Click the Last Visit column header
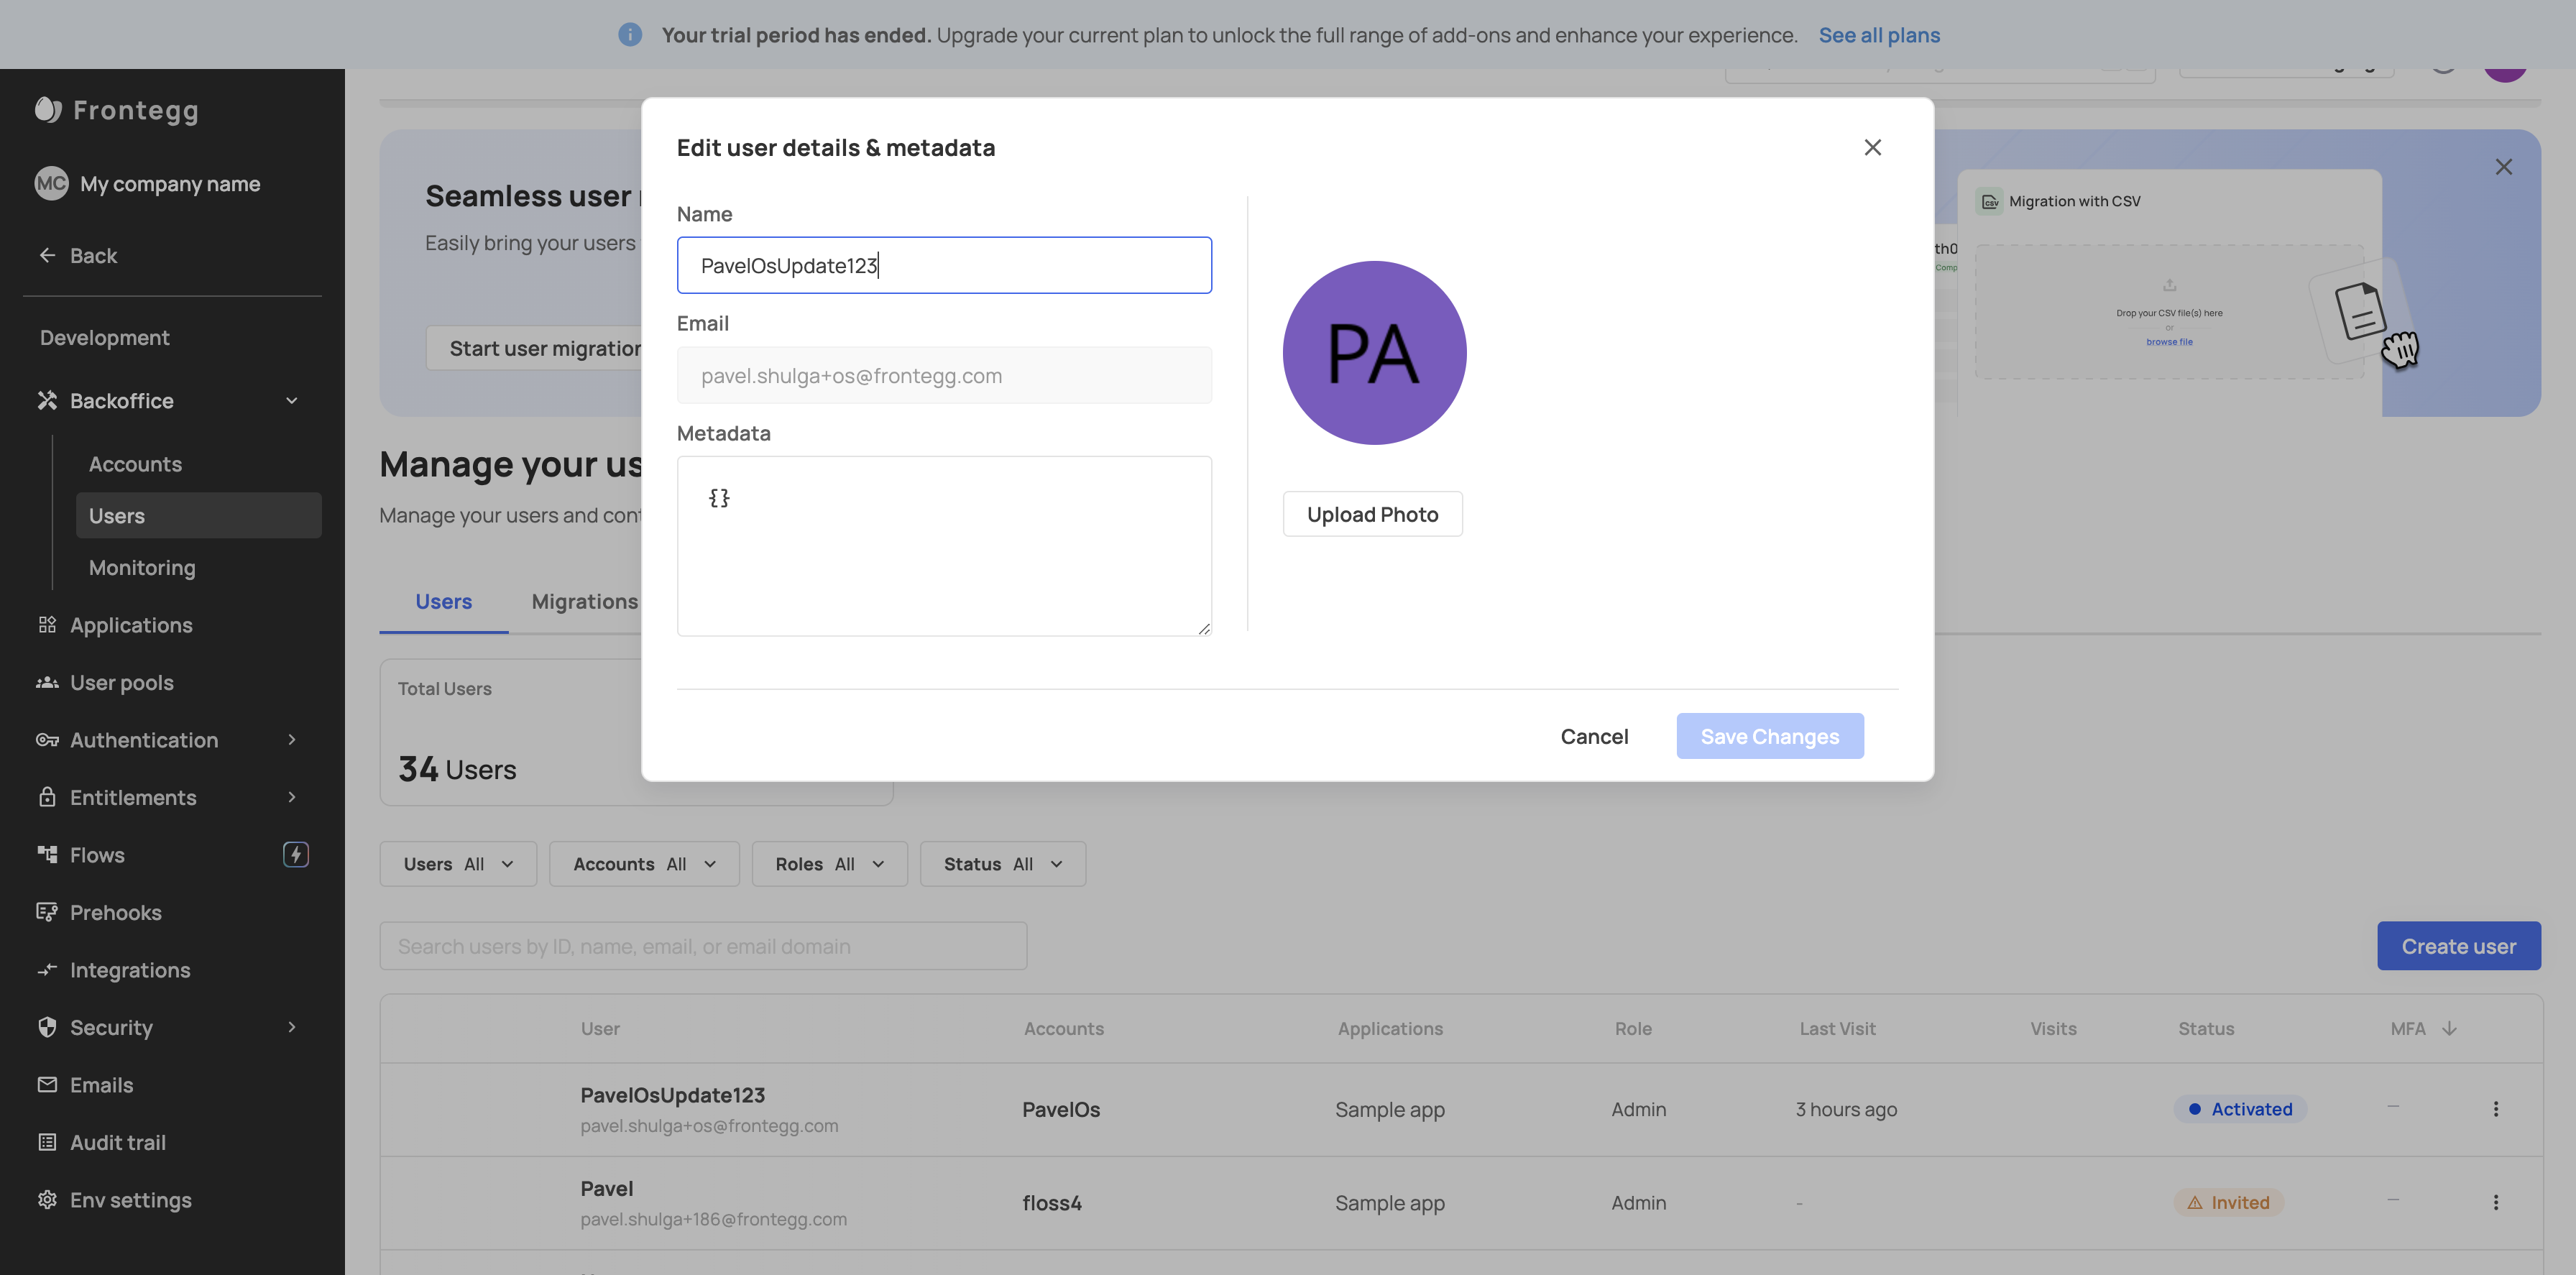 pos(1837,1028)
